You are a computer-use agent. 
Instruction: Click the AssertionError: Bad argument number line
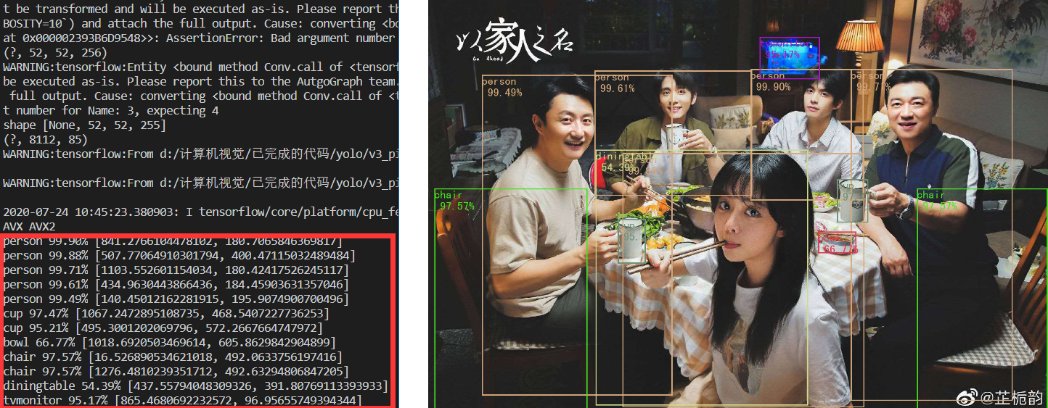coord(201,38)
